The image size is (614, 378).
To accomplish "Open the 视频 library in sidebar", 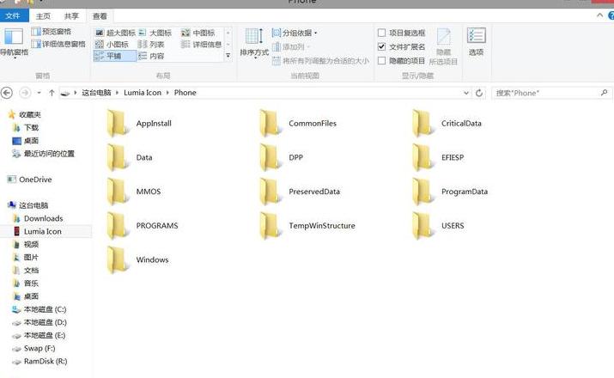I will pyautogui.click(x=26, y=245).
